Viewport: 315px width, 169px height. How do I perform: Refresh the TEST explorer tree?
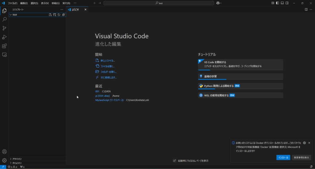(x=59, y=15)
